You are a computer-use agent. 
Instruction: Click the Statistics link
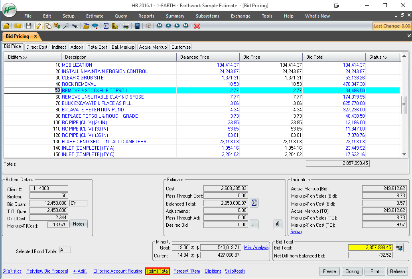(x=12, y=271)
